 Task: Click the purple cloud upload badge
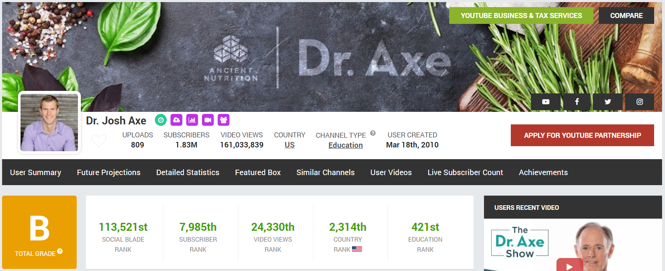[176, 120]
